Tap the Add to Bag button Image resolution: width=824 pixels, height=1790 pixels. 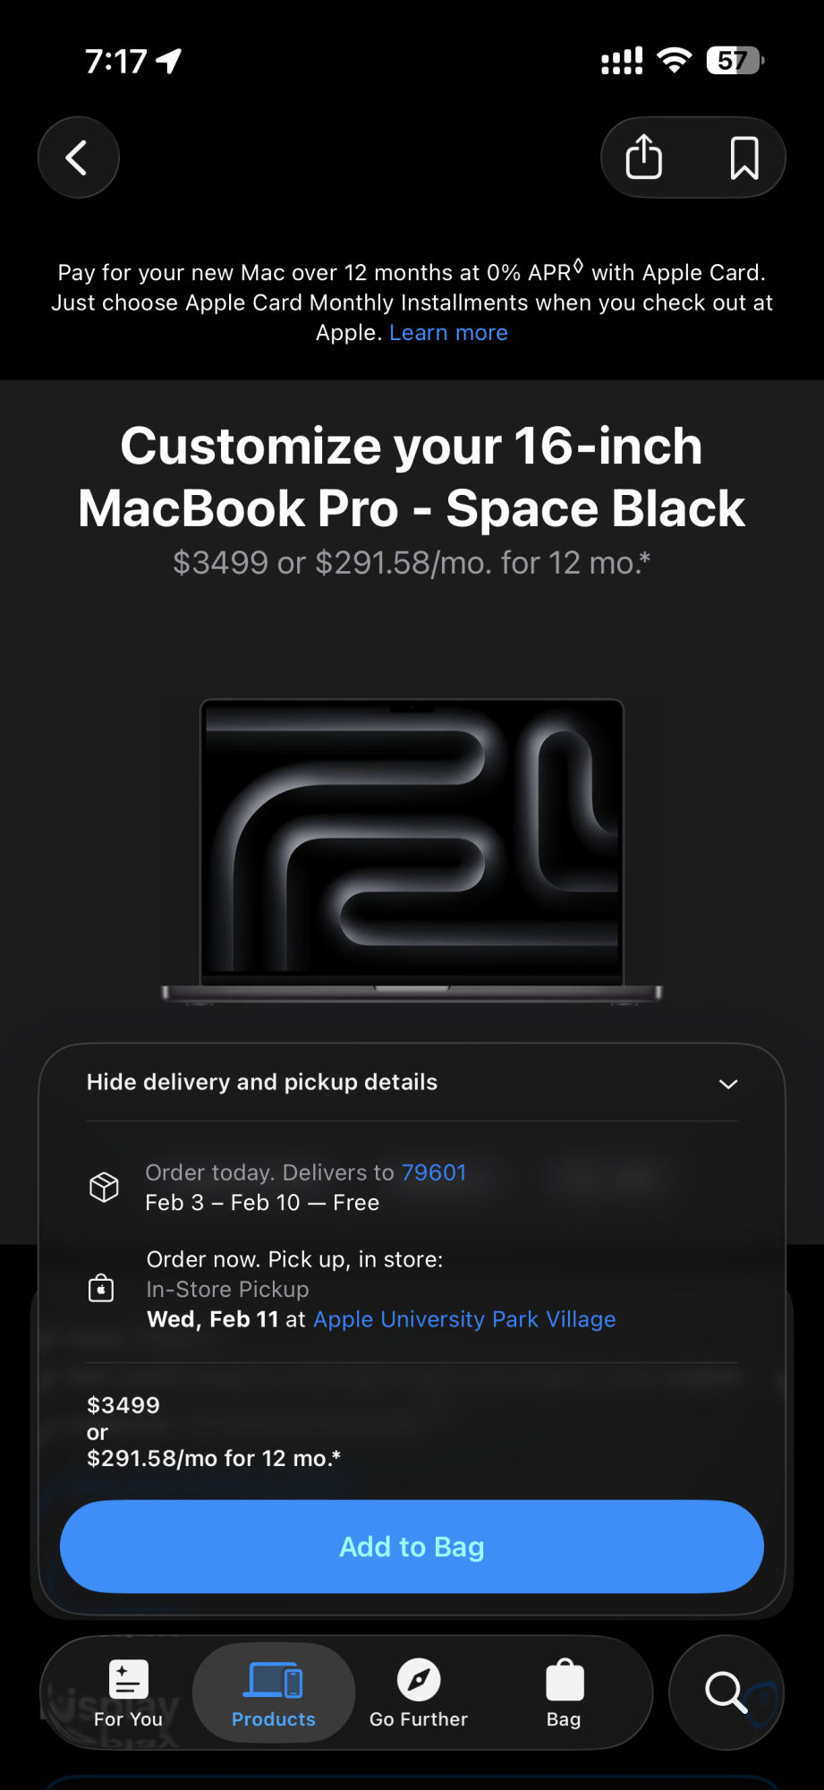coord(412,1547)
